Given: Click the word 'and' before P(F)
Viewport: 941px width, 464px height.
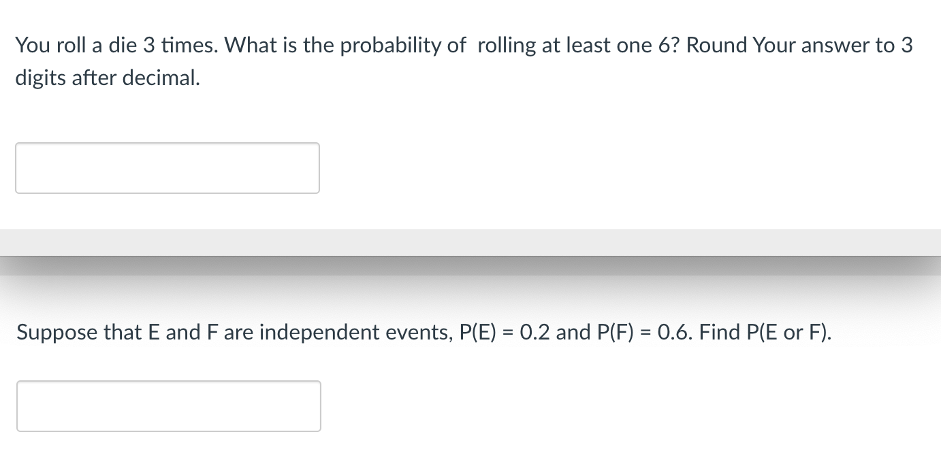Looking at the screenshot, I should click(573, 333).
